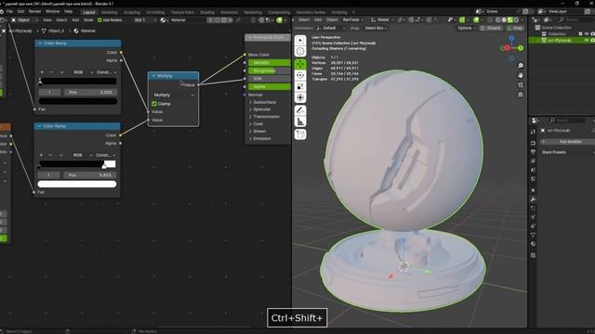
Task: Collapse the Multiply node header arrow
Action: [x=153, y=76]
